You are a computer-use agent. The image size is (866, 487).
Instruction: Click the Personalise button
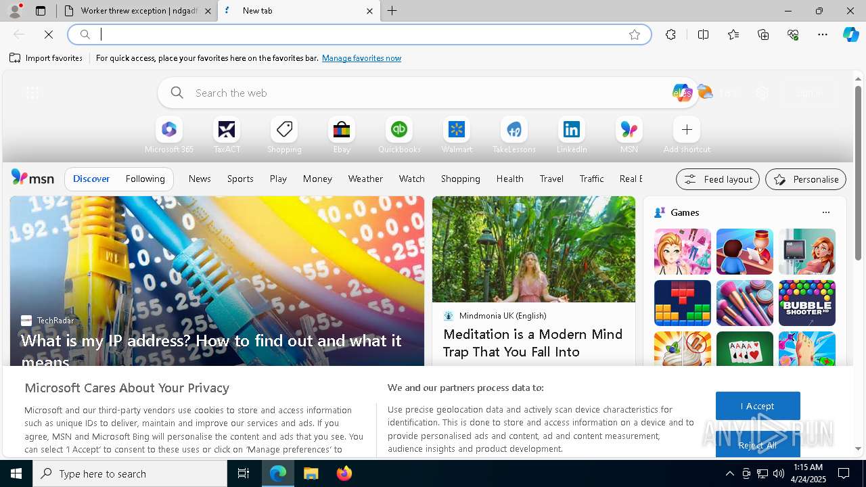[806, 179]
